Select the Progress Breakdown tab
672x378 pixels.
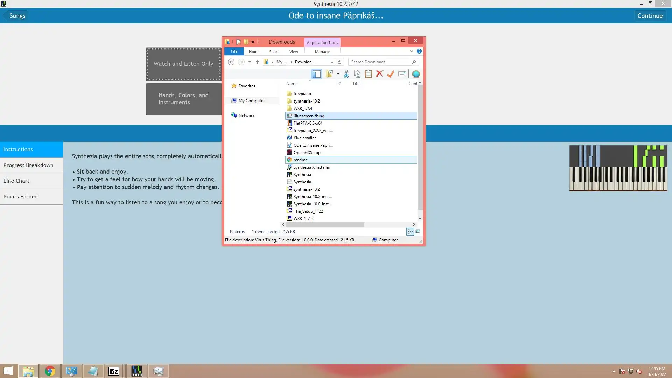[x=28, y=165]
